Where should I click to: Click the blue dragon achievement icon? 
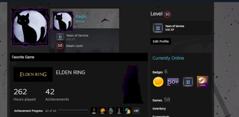coord(128,111)
